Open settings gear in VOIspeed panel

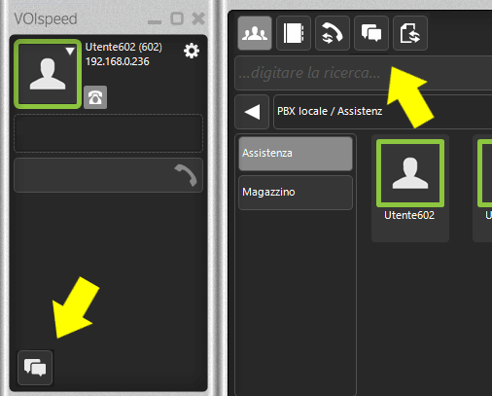(x=192, y=51)
